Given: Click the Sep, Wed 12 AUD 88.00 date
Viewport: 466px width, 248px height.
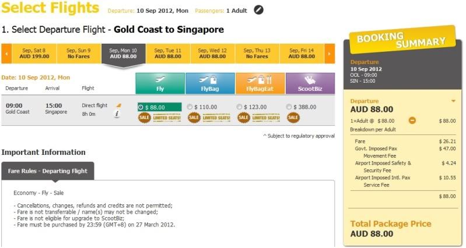Looking at the screenshot, I should [212, 54].
